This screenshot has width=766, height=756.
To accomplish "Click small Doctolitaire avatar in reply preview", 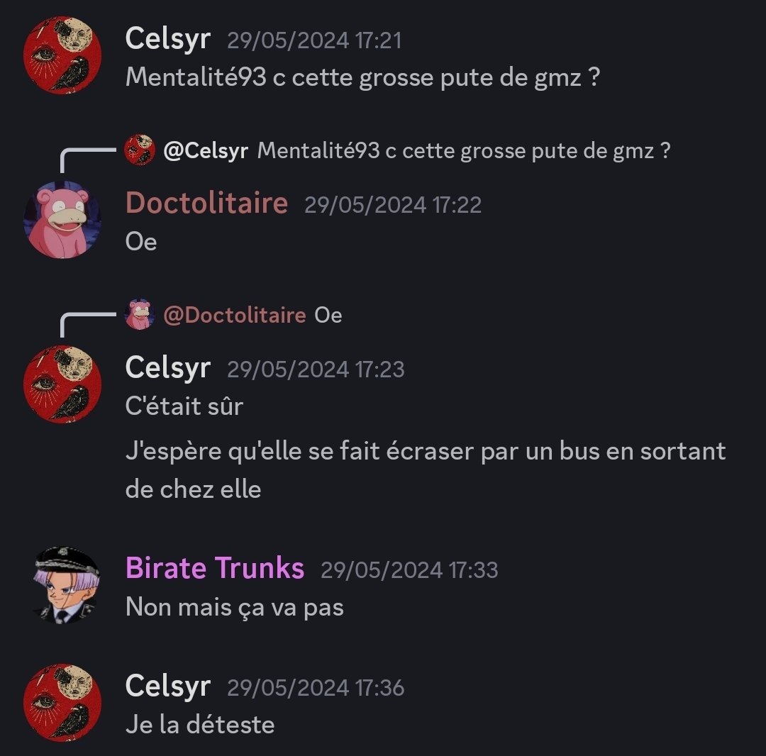I will point(140,314).
